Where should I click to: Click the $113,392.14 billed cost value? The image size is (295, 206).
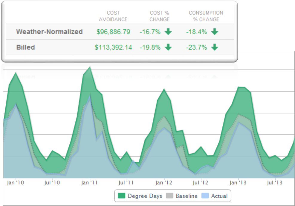113,47
